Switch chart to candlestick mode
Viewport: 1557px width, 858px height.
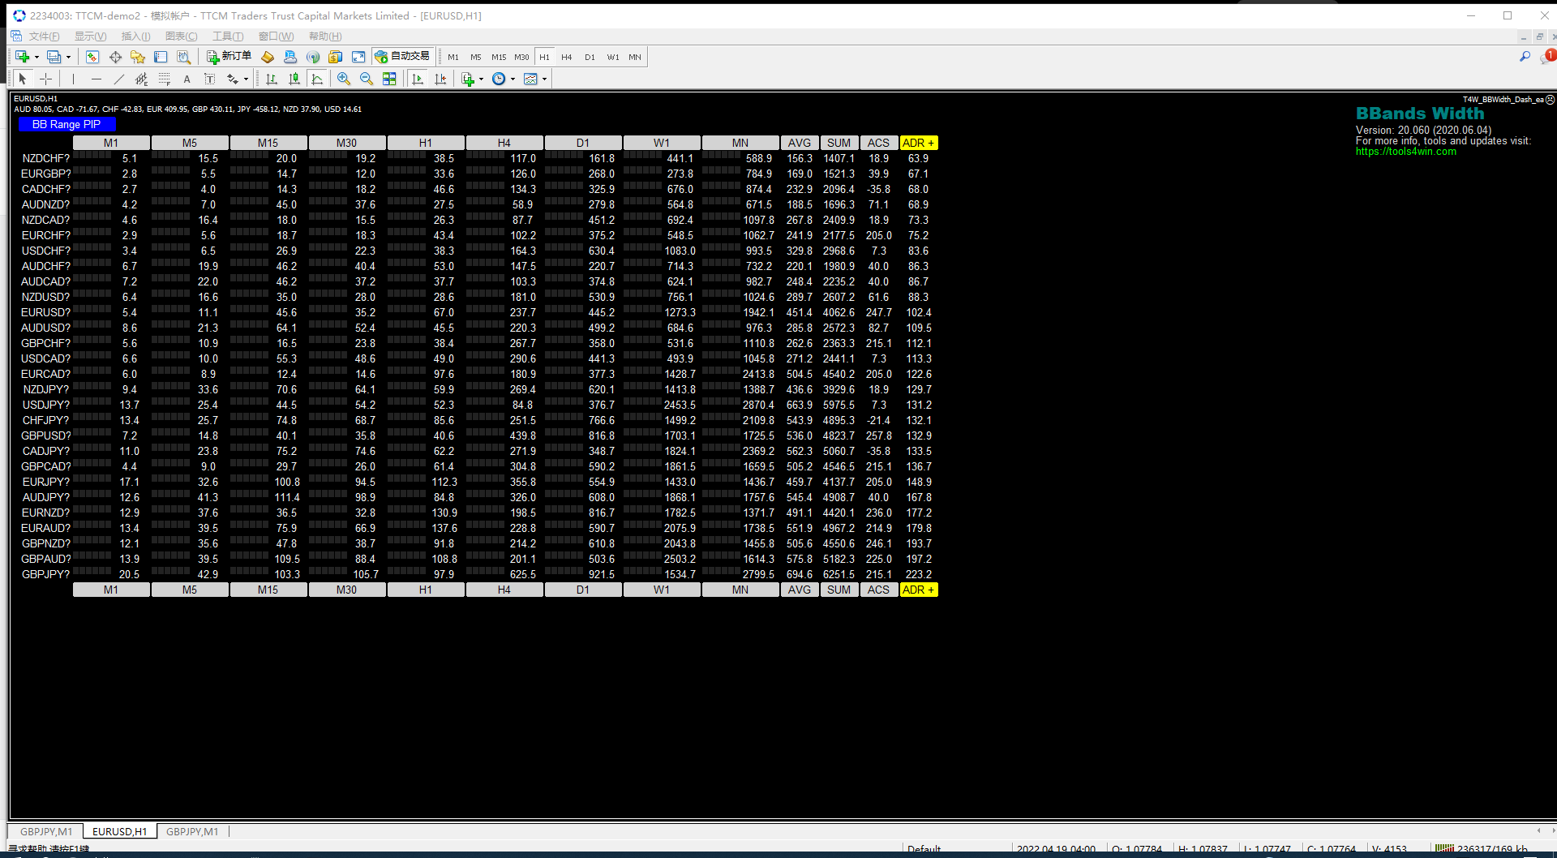pos(294,79)
